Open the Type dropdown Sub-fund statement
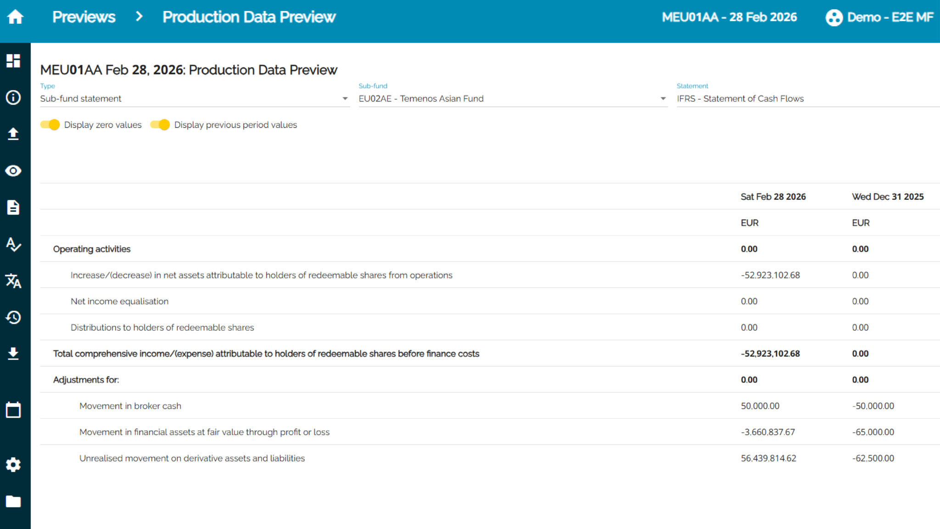 click(x=195, y=99)
